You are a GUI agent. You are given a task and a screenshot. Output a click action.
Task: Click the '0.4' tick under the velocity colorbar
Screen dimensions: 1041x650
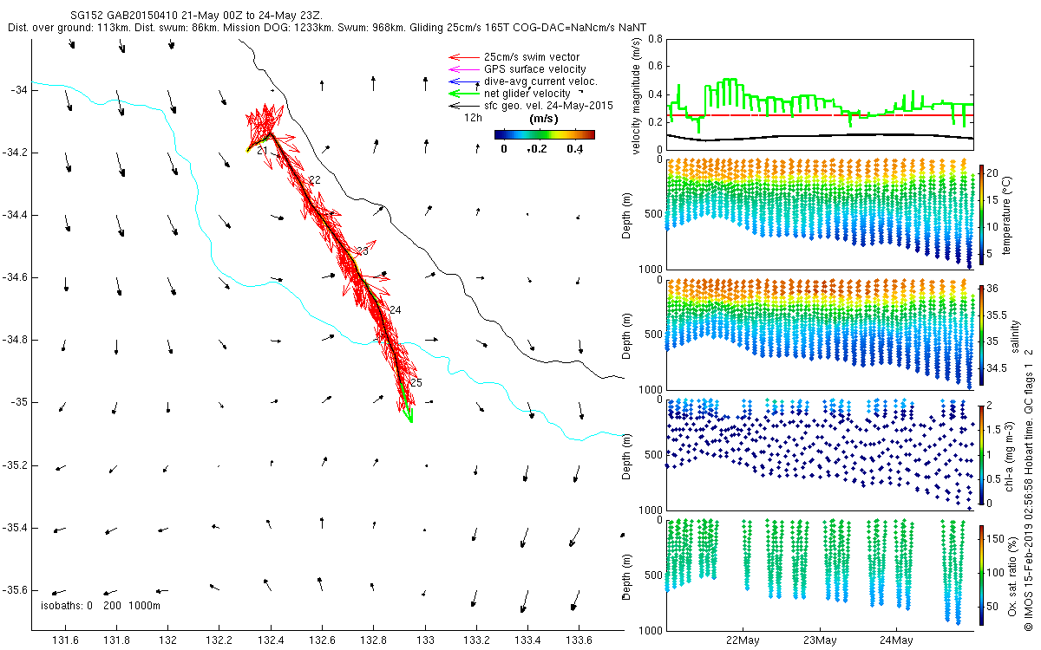point(575,148)
